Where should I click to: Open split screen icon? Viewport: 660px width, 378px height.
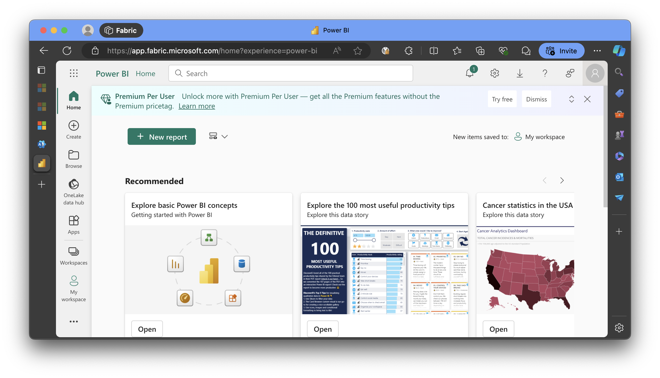(434, 50)
